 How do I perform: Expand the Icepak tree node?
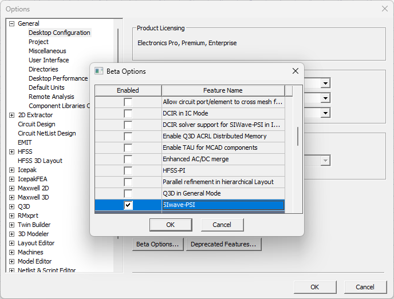point(11,170)
